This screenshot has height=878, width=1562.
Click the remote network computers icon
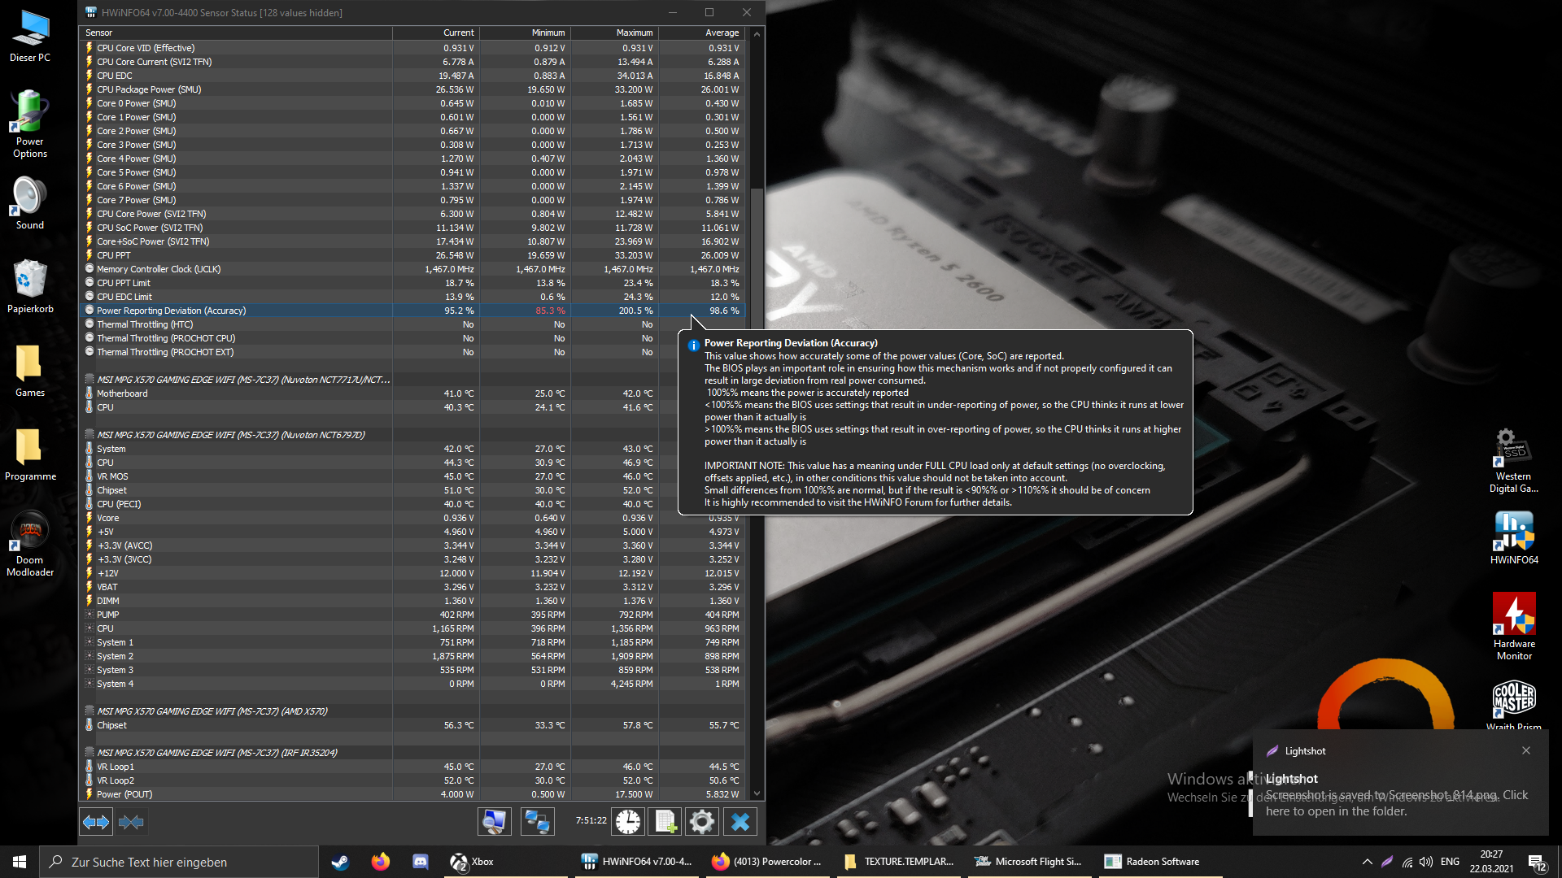537,822
